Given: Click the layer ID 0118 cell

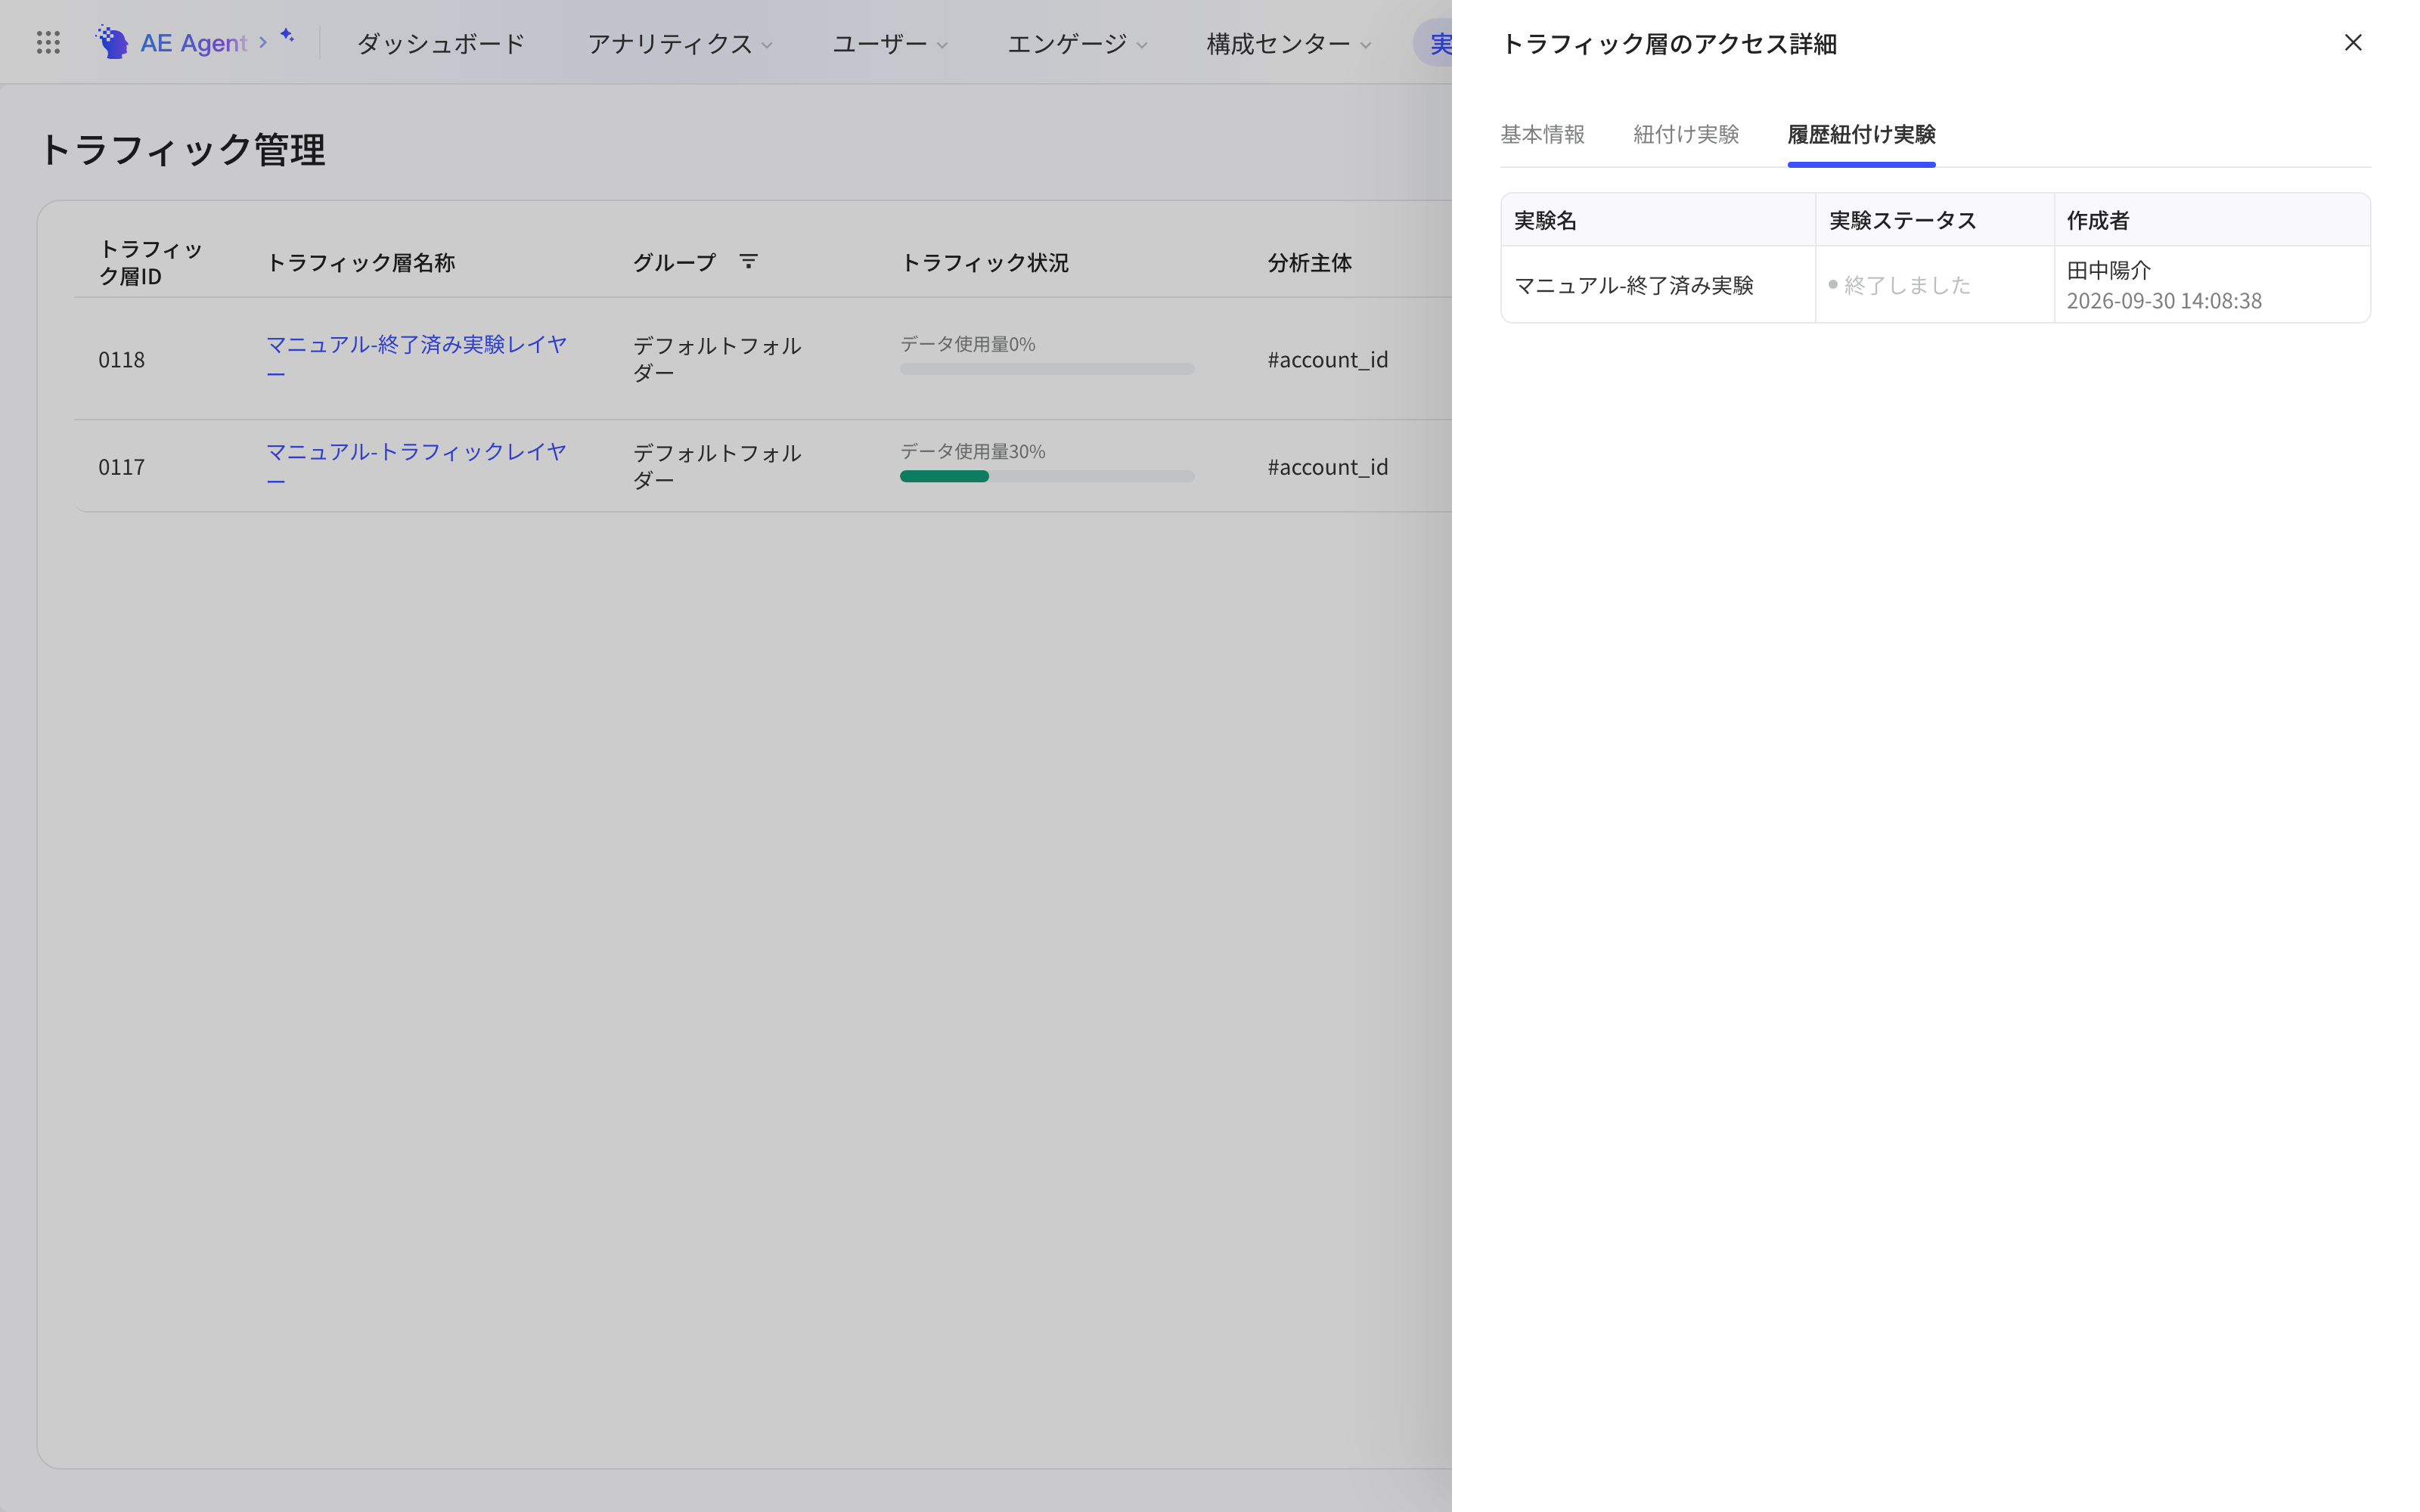Looking at the screenshot, I should [x=121, y=360].
